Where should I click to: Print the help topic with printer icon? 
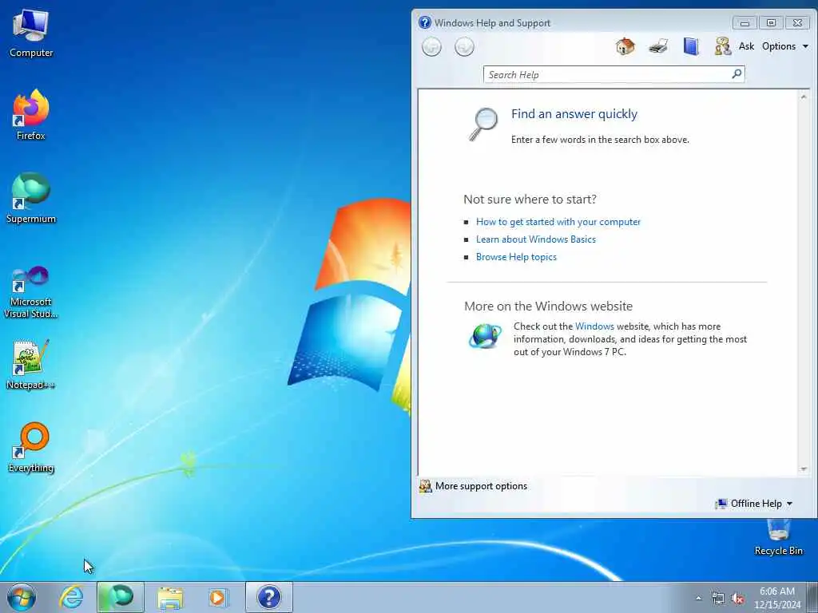coord(658,46)
